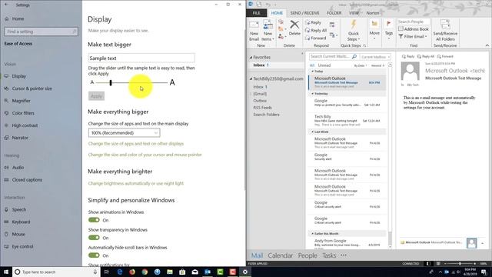
Task: Open the FILE tab in Outlook
Action: pos(256,13)
